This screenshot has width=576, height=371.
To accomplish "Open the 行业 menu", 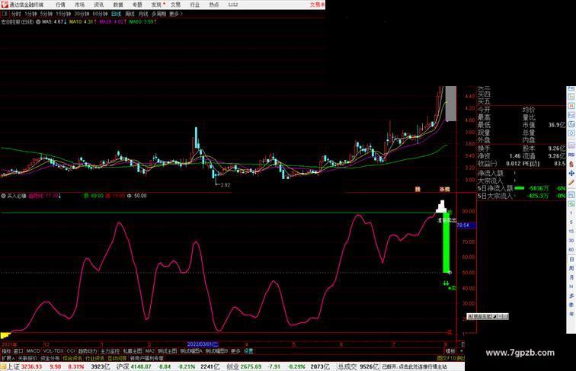I will (195, 5).
